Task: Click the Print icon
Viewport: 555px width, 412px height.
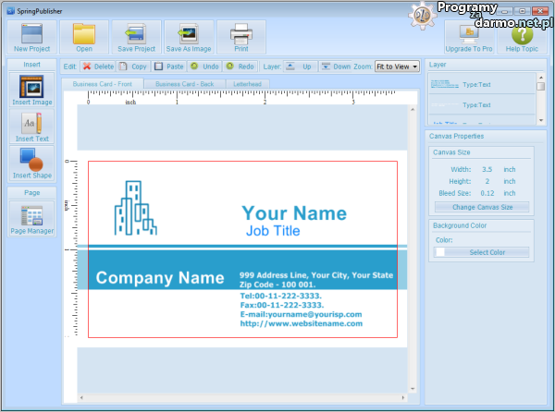Action: pos(240,36)
